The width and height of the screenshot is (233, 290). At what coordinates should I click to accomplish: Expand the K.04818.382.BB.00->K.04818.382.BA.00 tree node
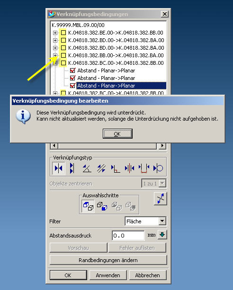pos(55,55)
